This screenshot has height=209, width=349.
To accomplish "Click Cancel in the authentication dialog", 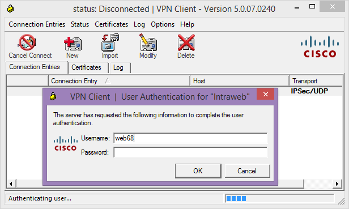I will [247, 171].
